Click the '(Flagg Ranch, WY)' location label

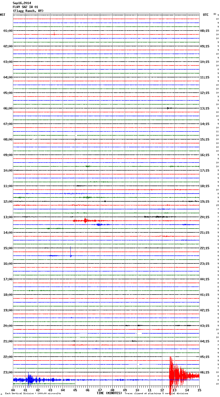pos(28,11)
